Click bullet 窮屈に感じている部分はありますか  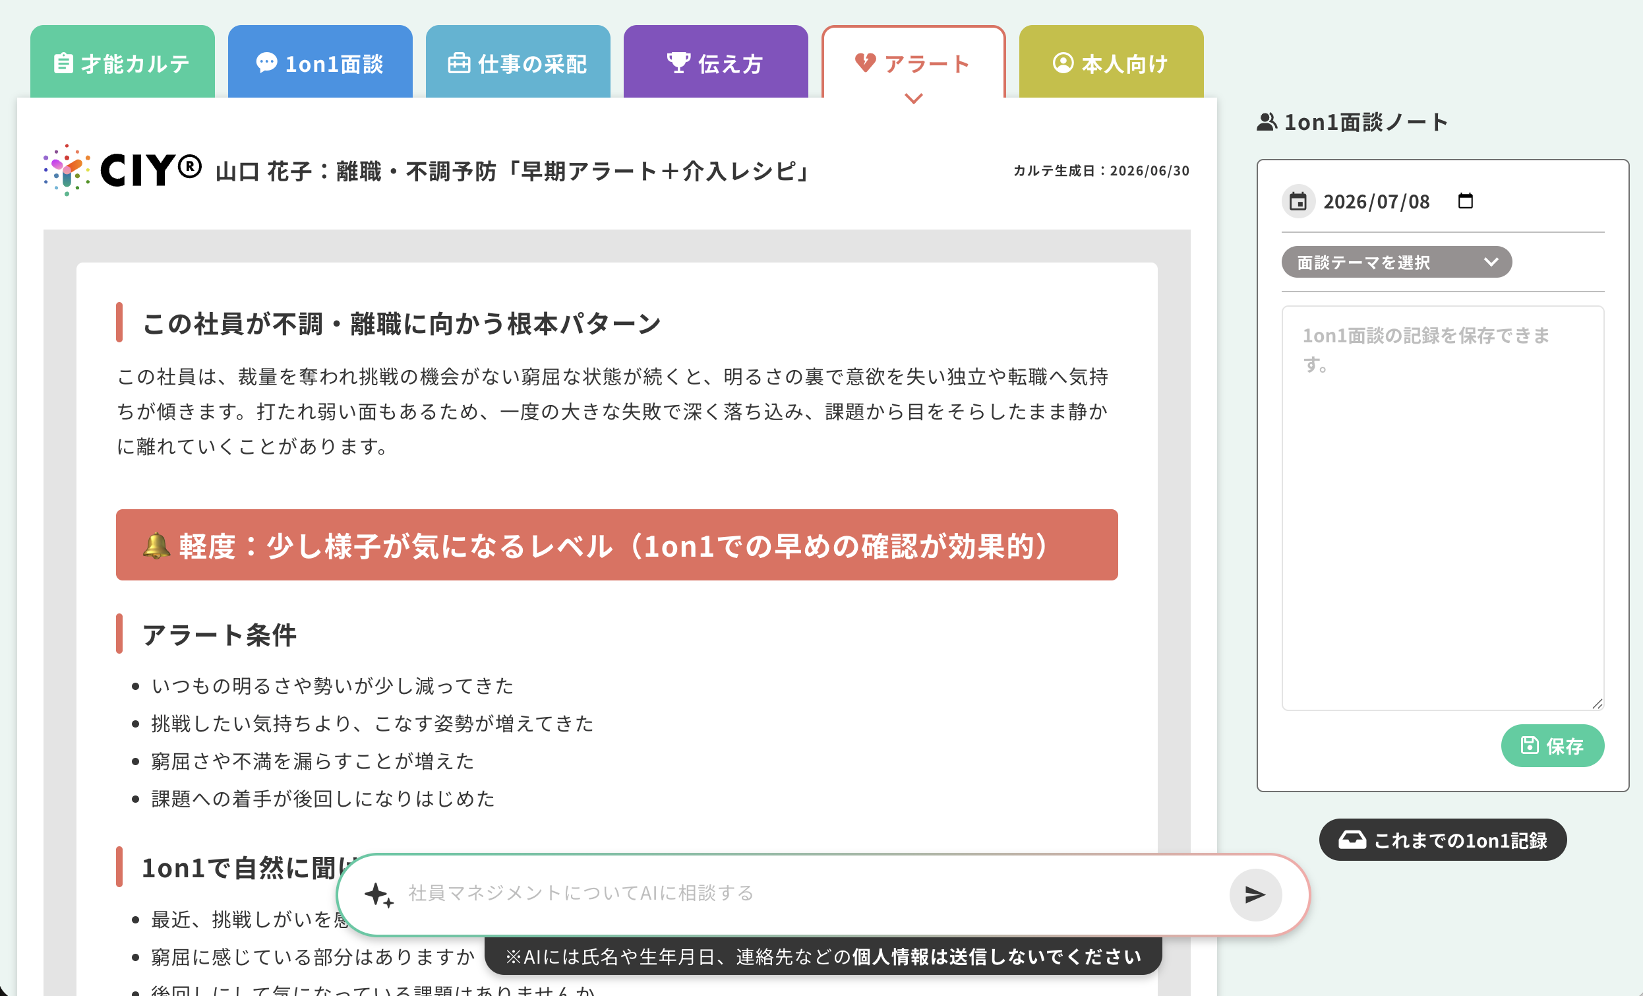point(312,957)
